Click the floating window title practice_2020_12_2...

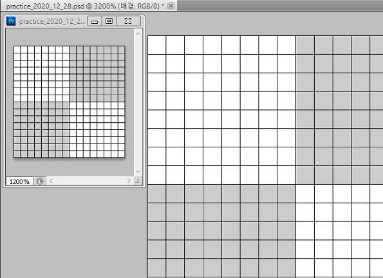52,21
